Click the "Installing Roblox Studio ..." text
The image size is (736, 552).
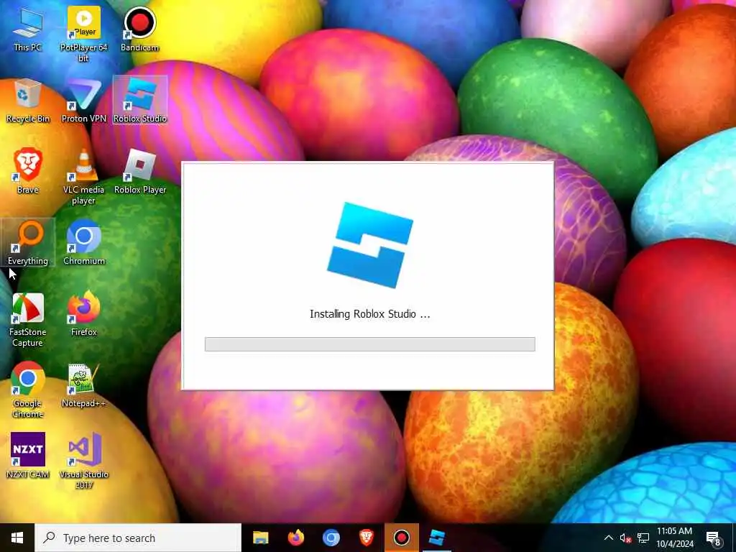[370, 314]
